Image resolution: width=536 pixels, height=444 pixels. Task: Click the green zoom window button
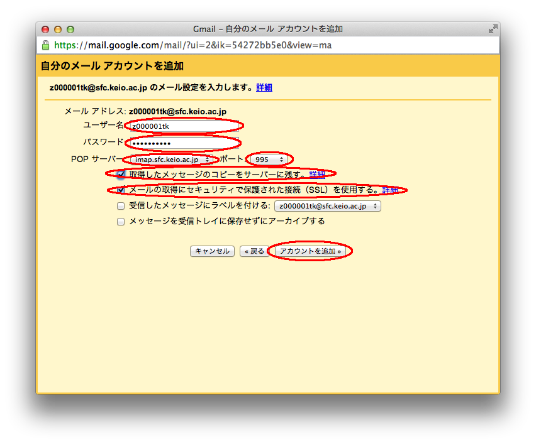70,30
